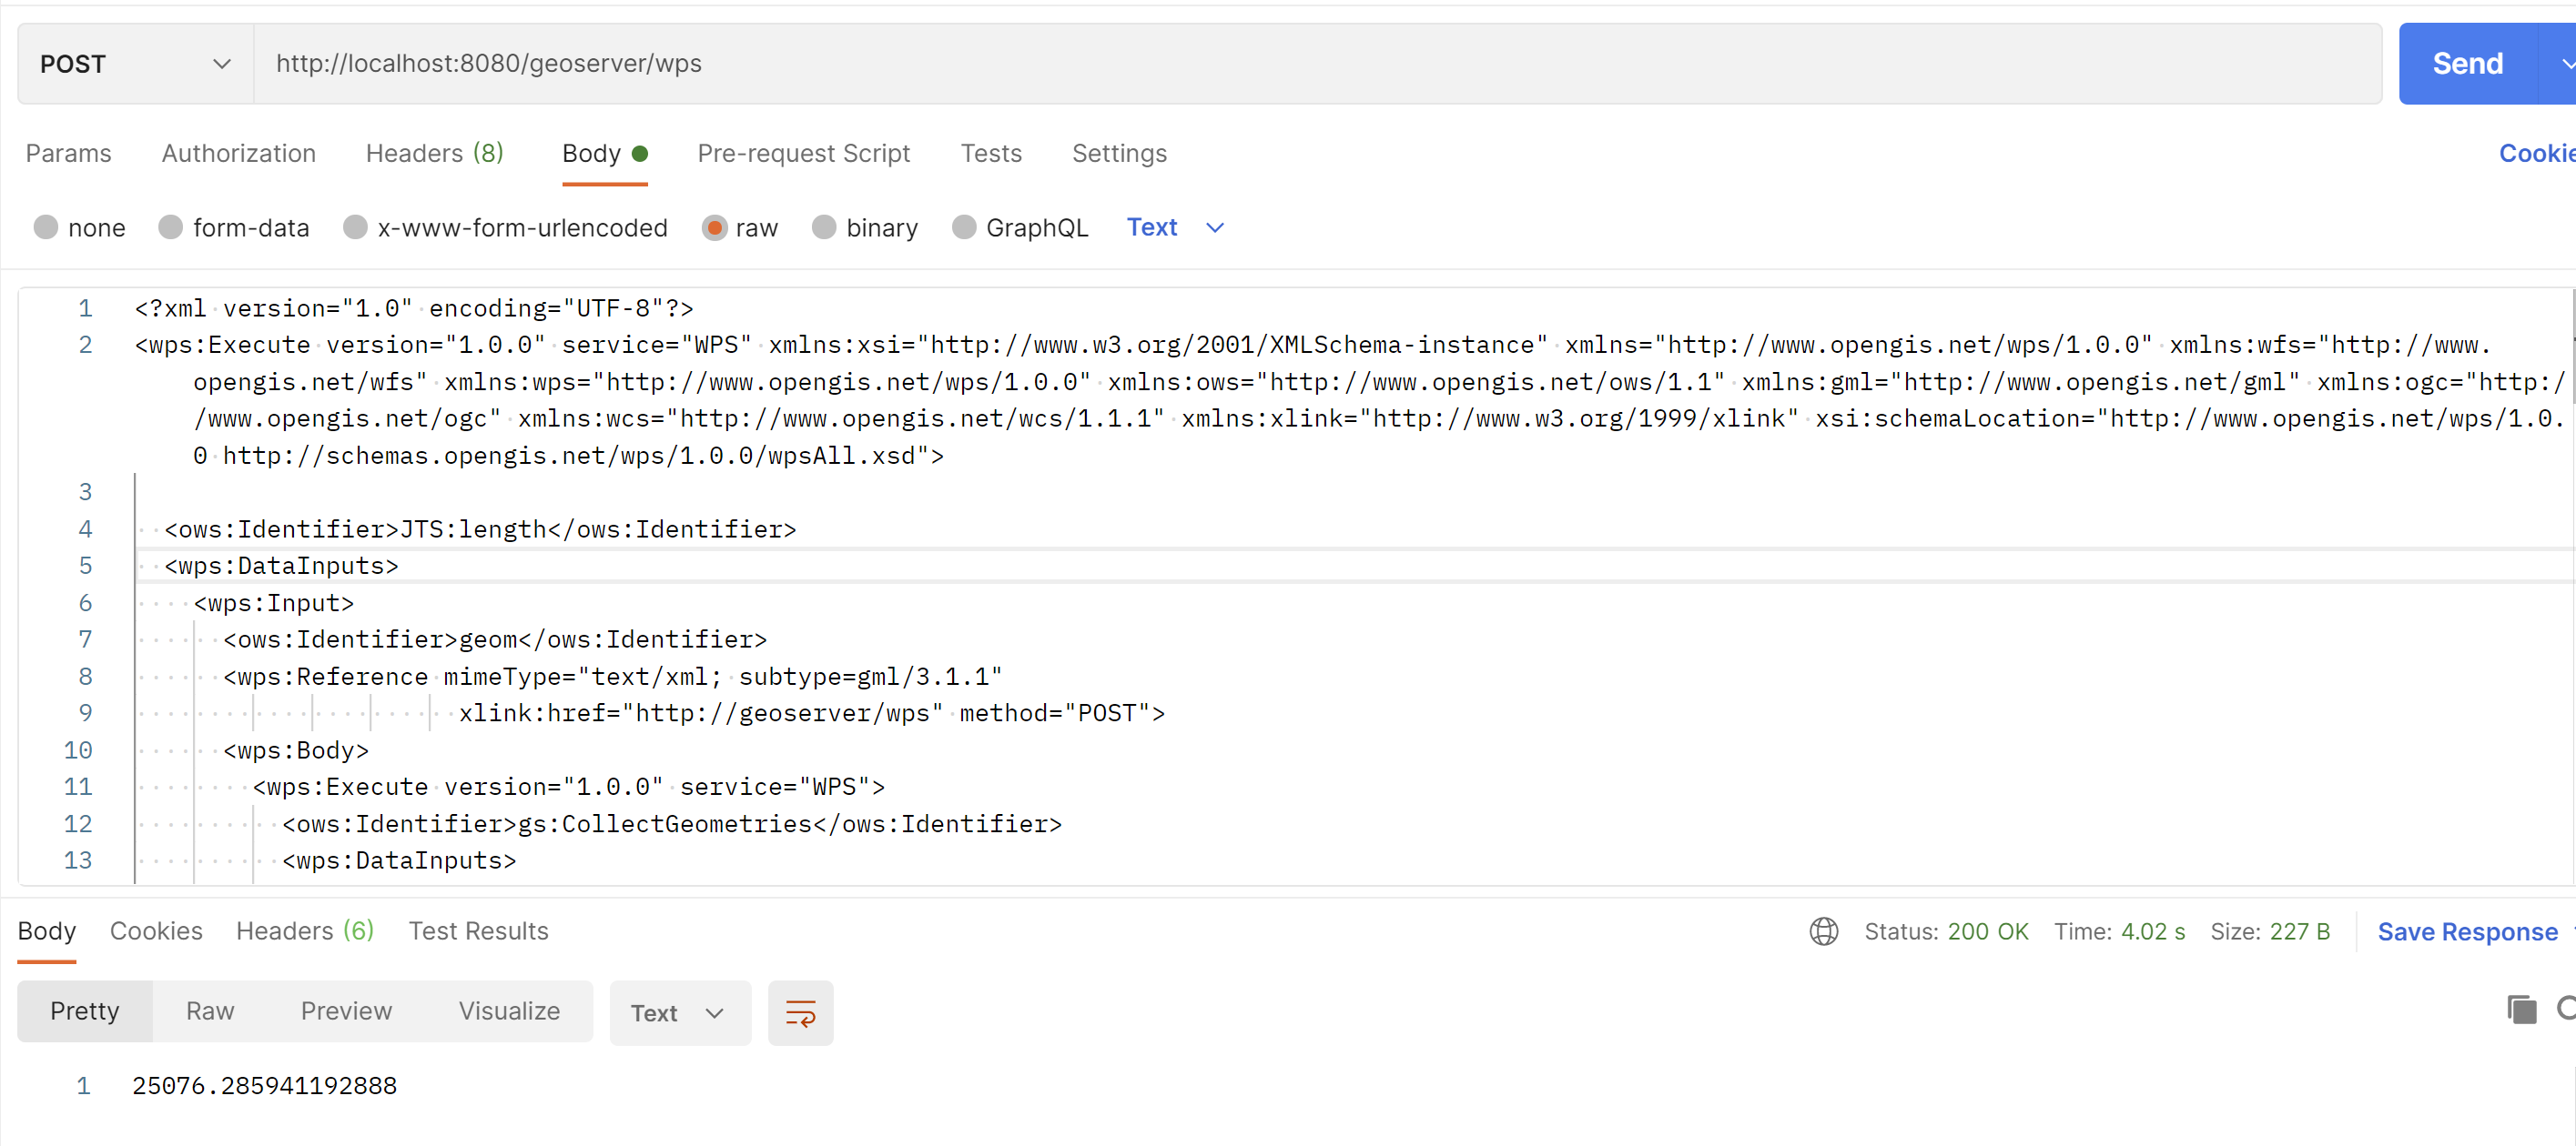The height and width of the screenshot is (1146, 2576).
Task: Select the GraphQL body radio
Action: 964,227
